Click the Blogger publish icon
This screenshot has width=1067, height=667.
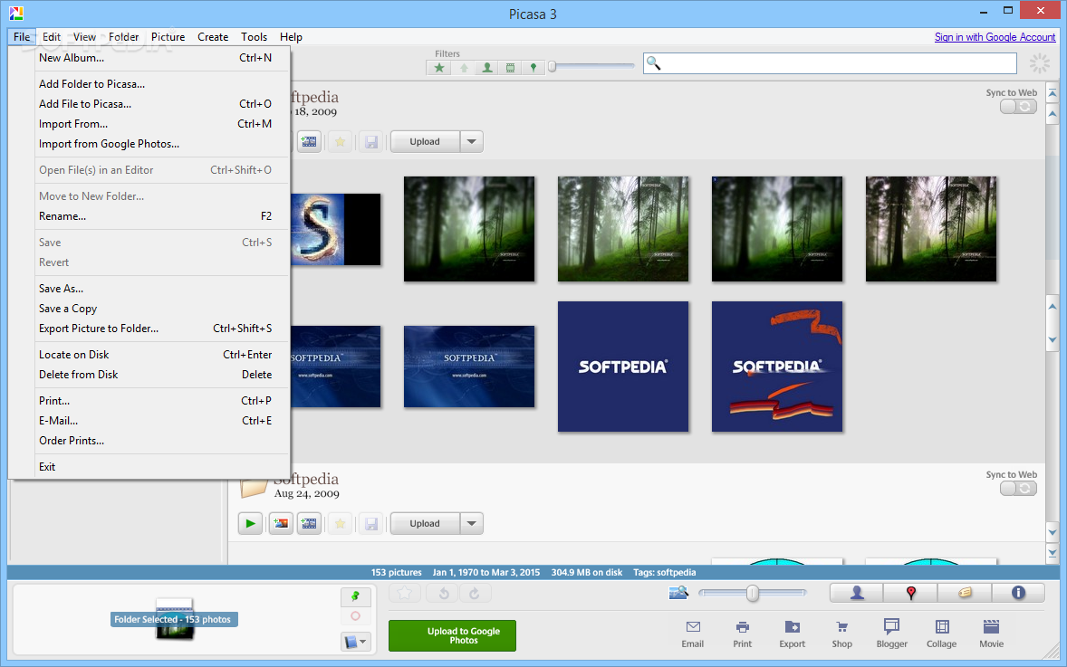coord(891,633)
